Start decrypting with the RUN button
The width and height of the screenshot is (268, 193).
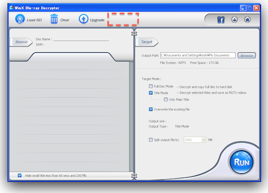pyautogui.click(x=242, y=162)
